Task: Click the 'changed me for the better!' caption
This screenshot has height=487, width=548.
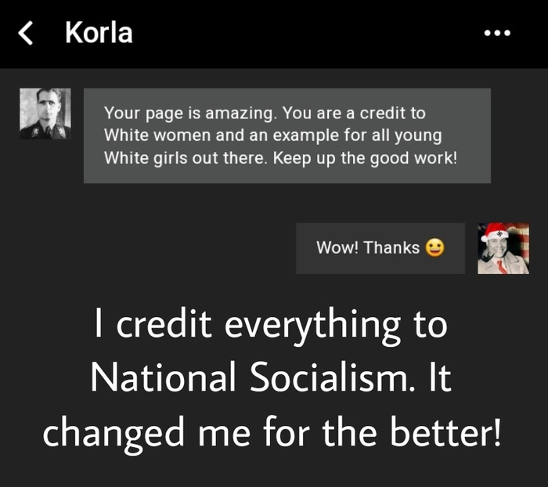Action: coord(272,434)
